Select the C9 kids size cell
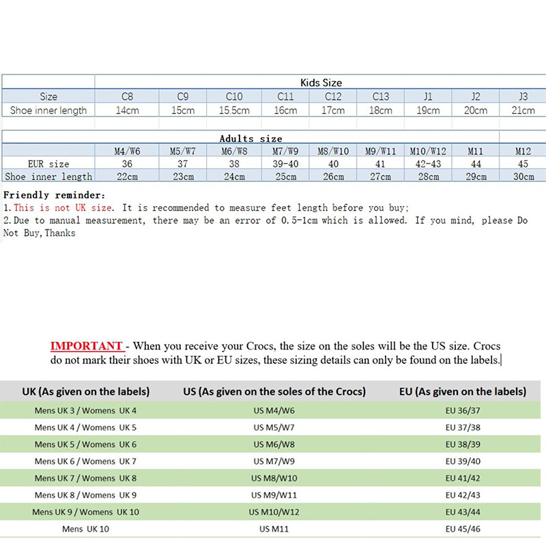The width and height of the screenshot is (546, 546). (183, 96)
